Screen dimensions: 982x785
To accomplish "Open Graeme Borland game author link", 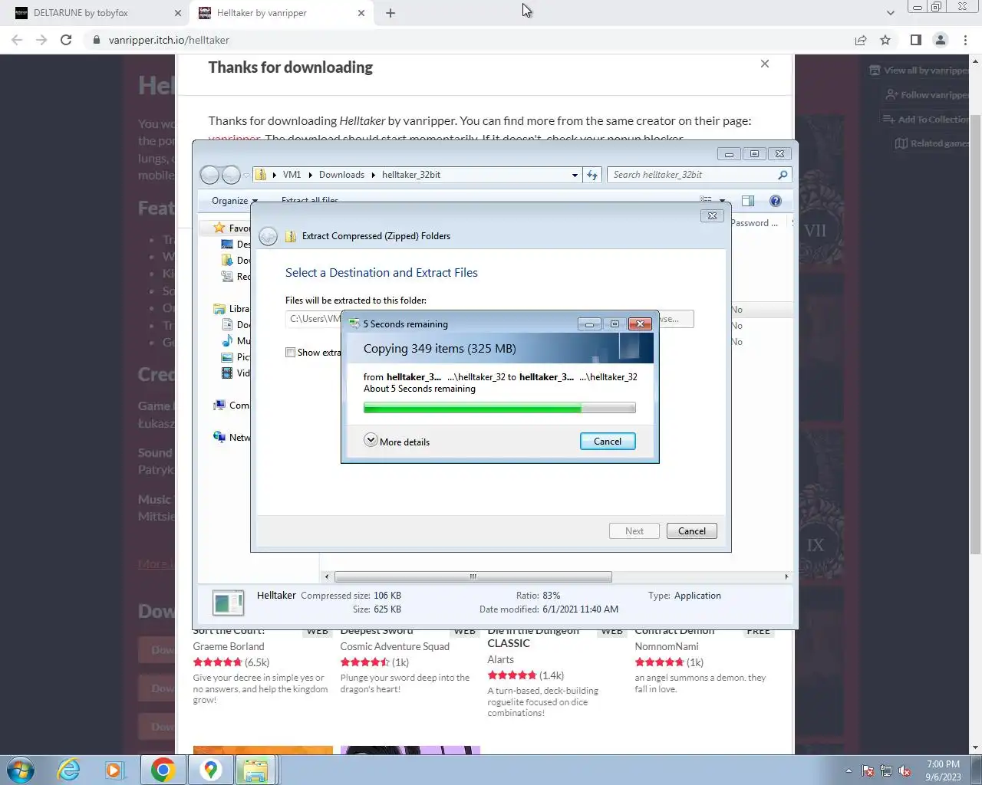I will click(229, 646).
